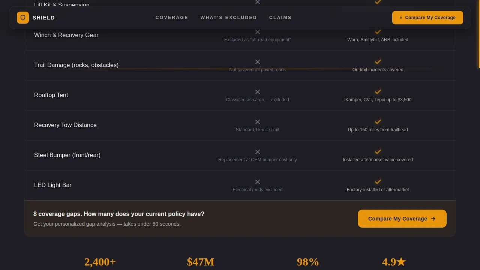Click the checkmark icon for Lift Kit & Suspension
Screen dimensions: 480x270
tap(378, 2)
